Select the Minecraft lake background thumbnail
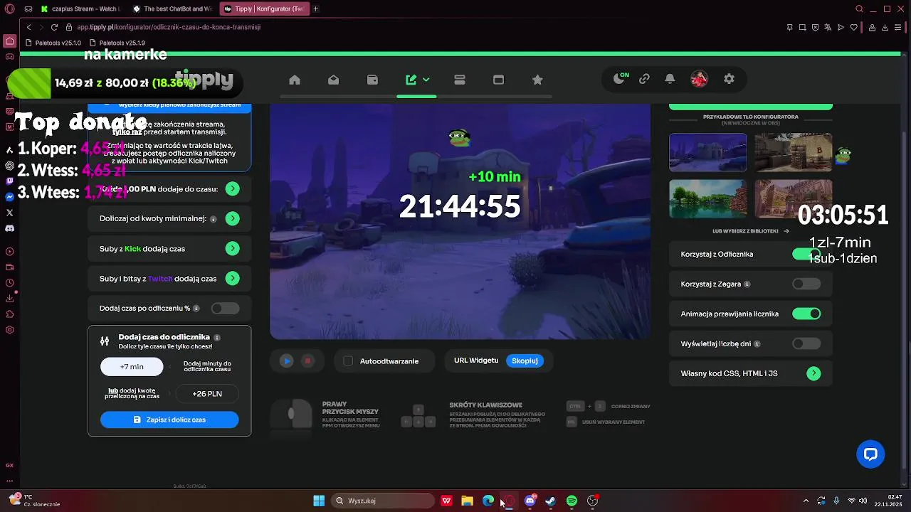 708,198
